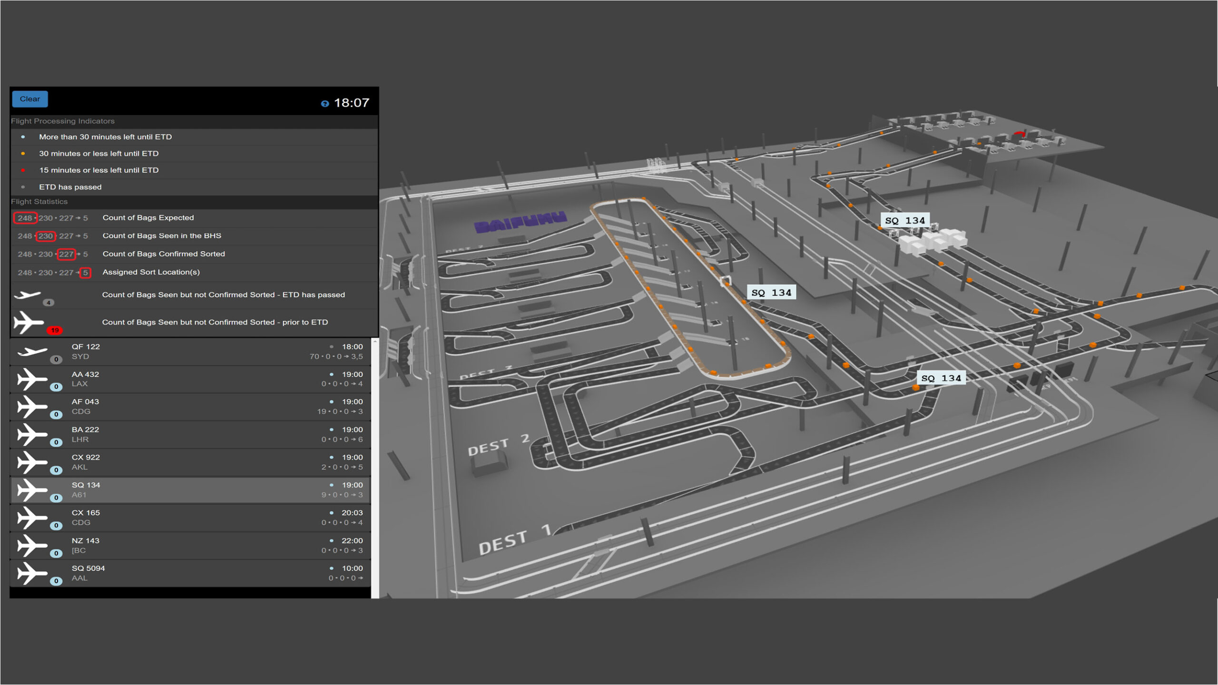Click the blue Clear button
The image size is (1218, 685).
tap(29, 99)
